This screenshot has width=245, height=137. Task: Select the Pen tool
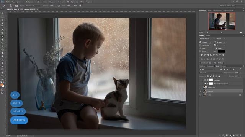(2, 59)
